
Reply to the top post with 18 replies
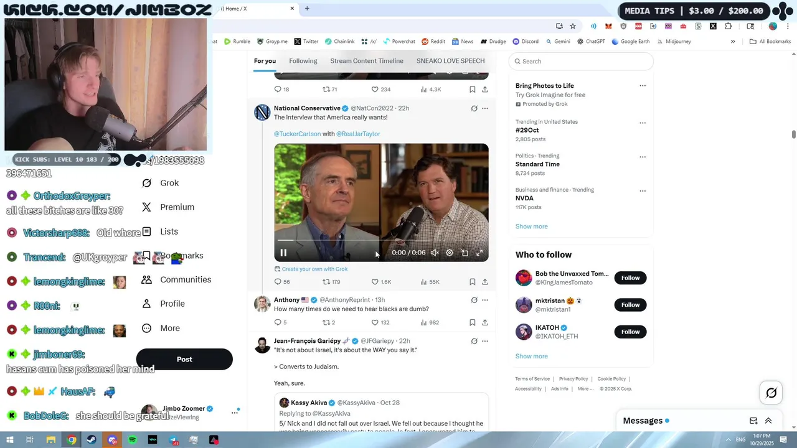tap(281, 90)
